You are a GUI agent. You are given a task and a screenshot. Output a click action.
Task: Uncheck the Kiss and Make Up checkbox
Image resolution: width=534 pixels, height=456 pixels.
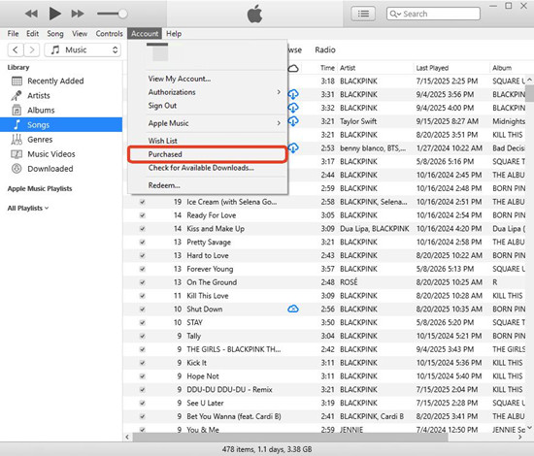143,229
